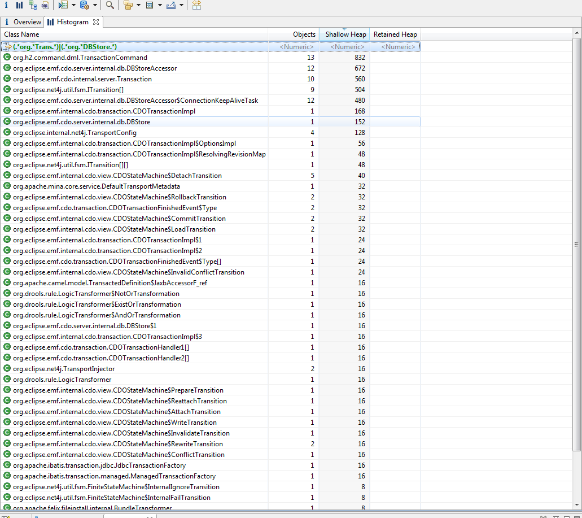Click the group result by icon
Viewport: 582px width, 518px height.
point(128,5)
